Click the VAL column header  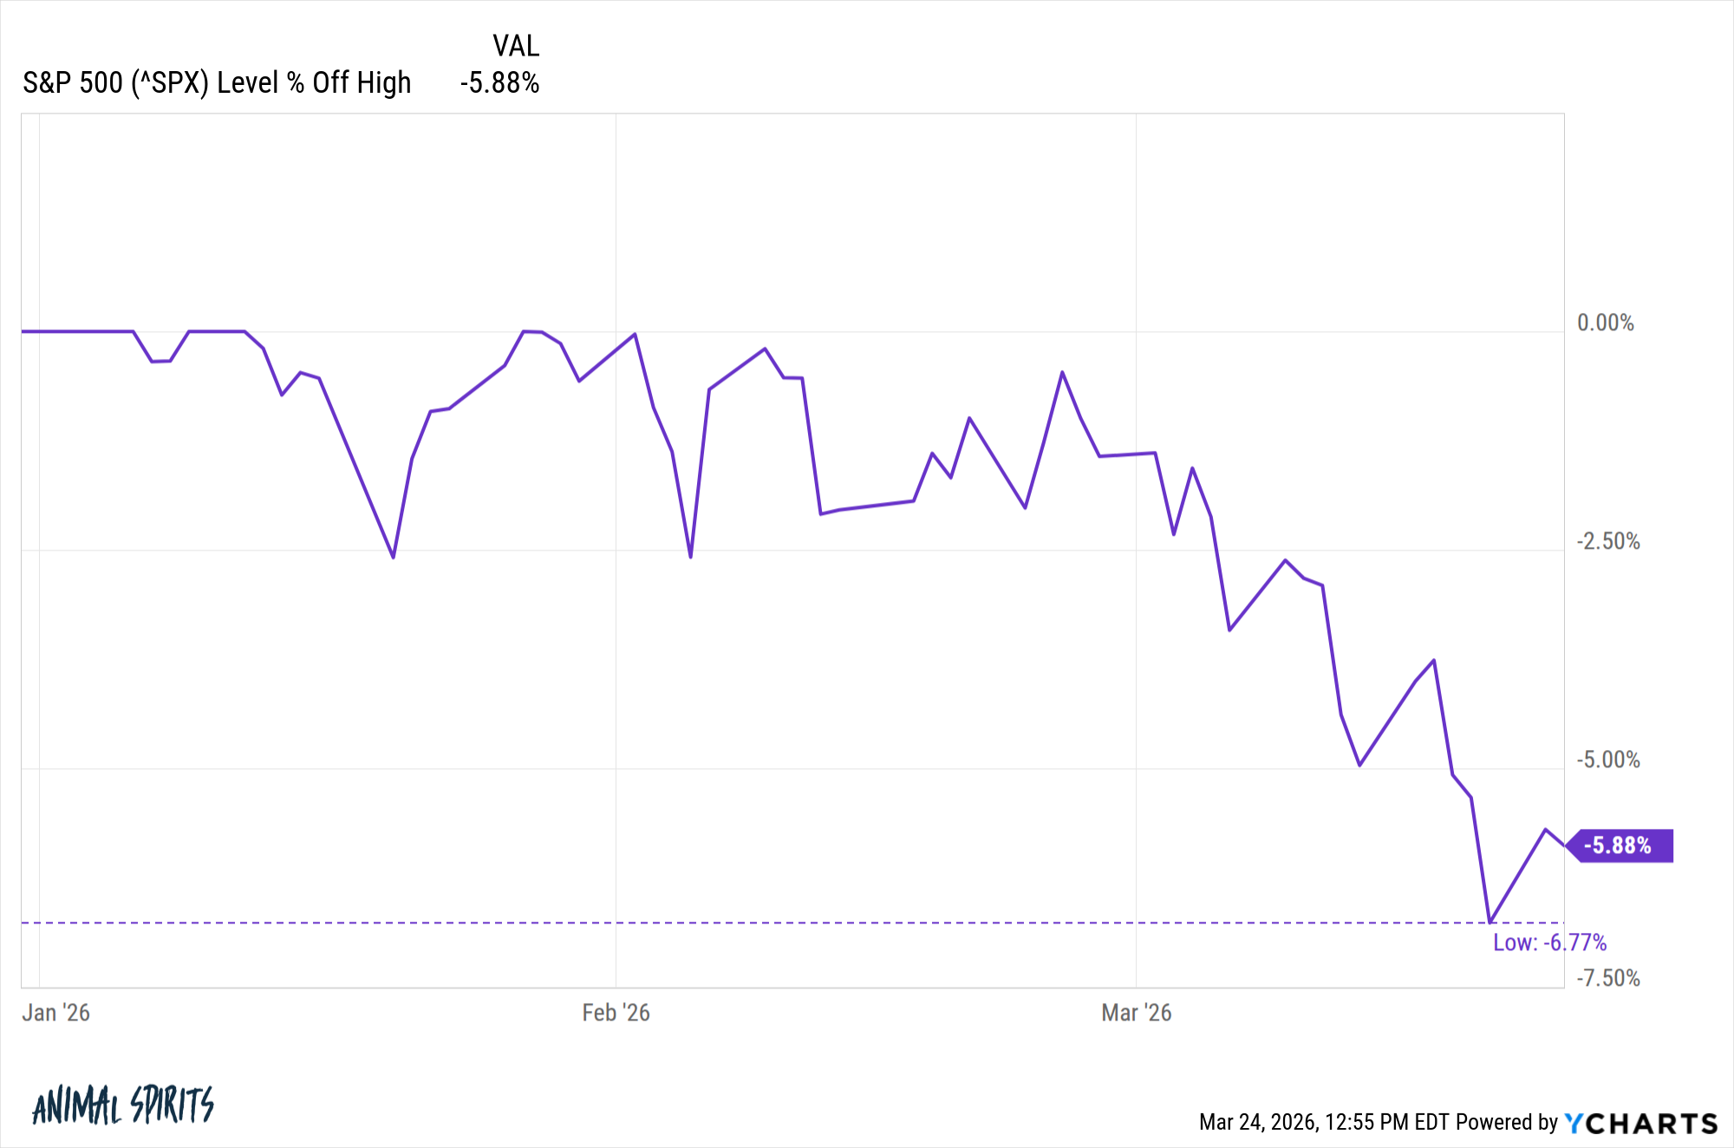pos(516,45)
